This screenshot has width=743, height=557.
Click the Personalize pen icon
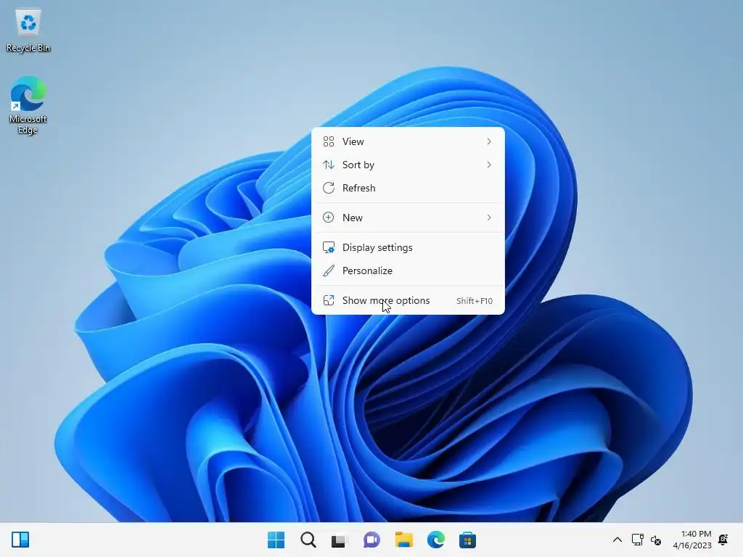329,271
